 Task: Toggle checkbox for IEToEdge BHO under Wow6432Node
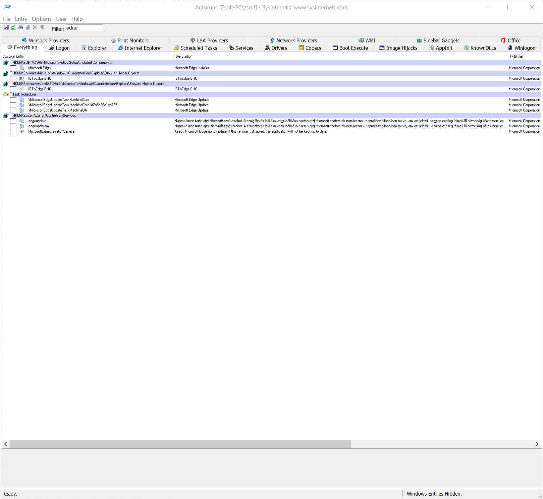(13, 89)
